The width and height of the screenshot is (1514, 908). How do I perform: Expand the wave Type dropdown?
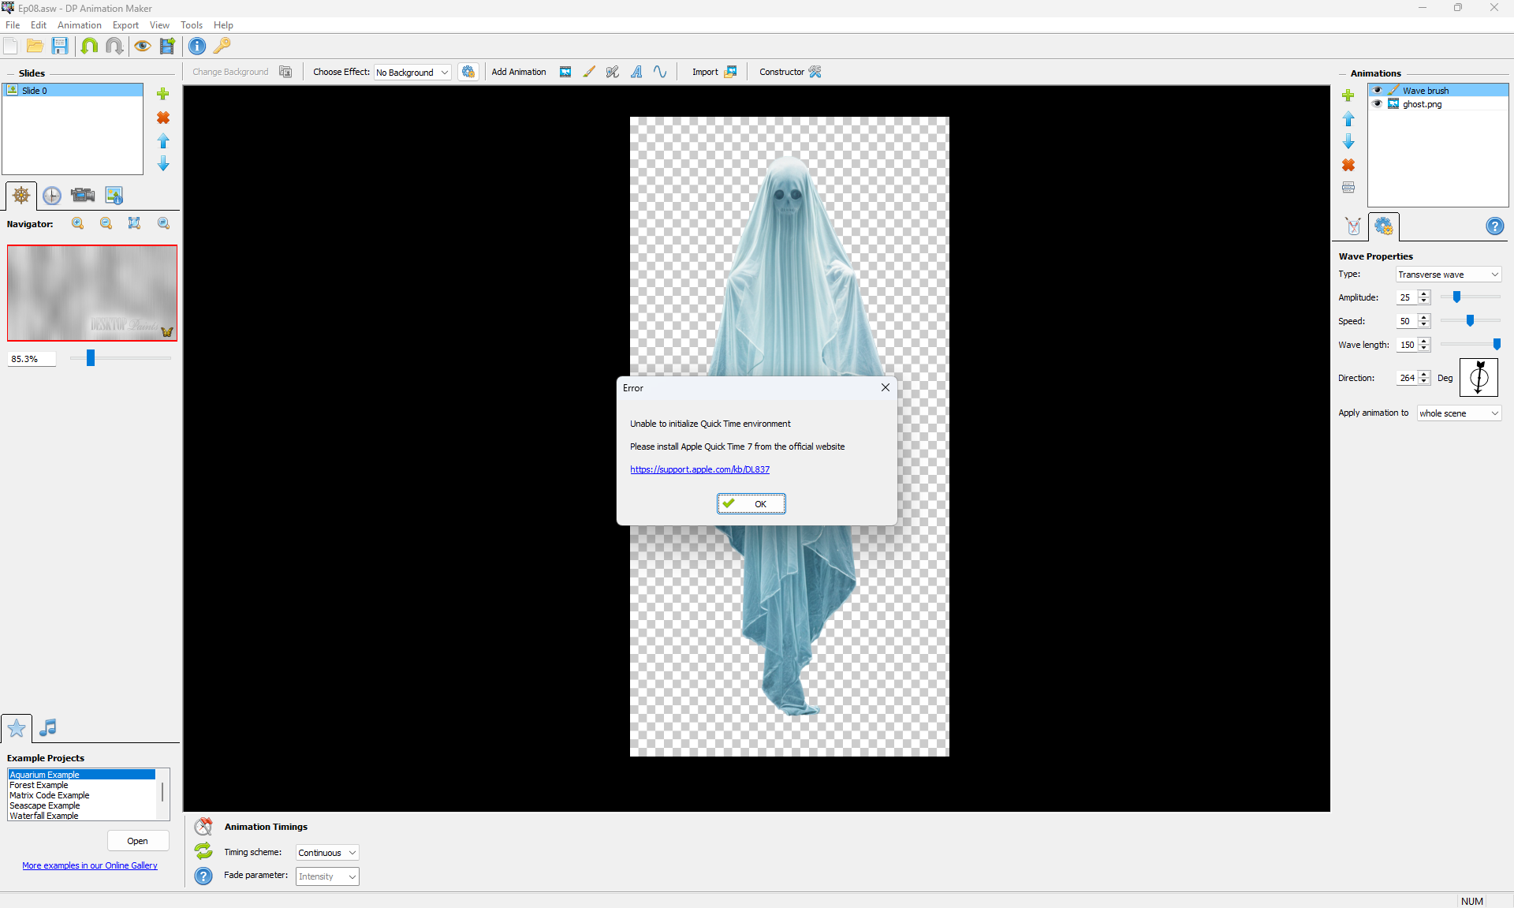[1449, 275]
